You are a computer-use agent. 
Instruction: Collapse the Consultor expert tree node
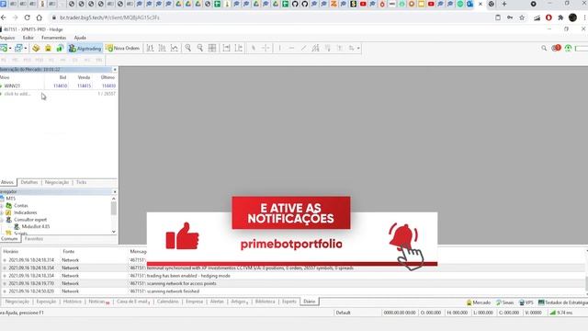2,220
